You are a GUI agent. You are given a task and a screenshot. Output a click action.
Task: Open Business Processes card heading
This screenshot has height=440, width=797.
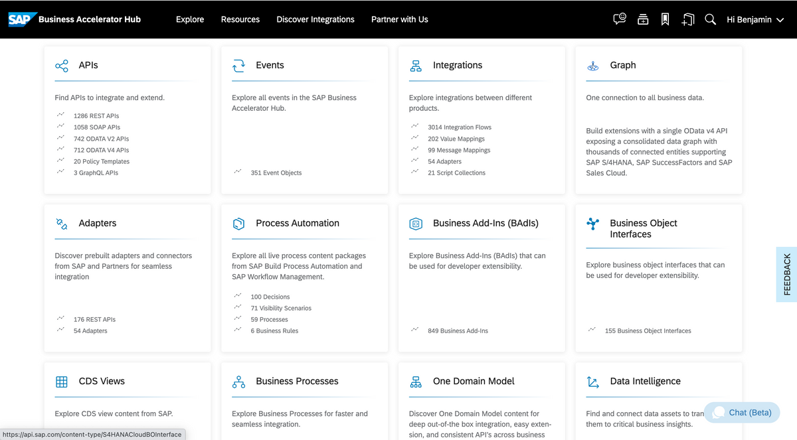(297, 381)
